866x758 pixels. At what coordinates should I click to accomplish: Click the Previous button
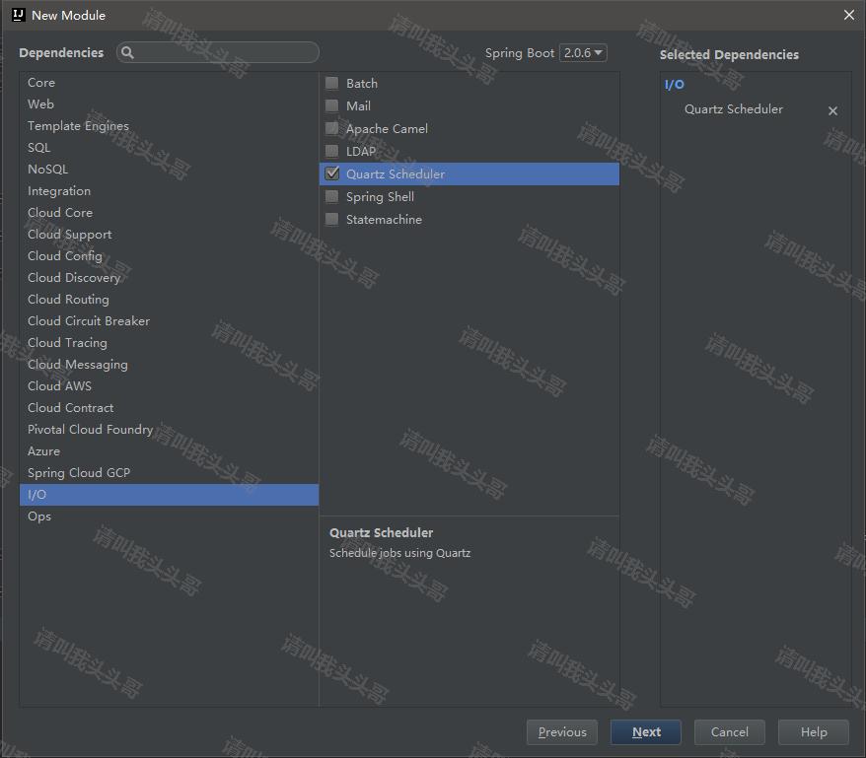(561, 732)
